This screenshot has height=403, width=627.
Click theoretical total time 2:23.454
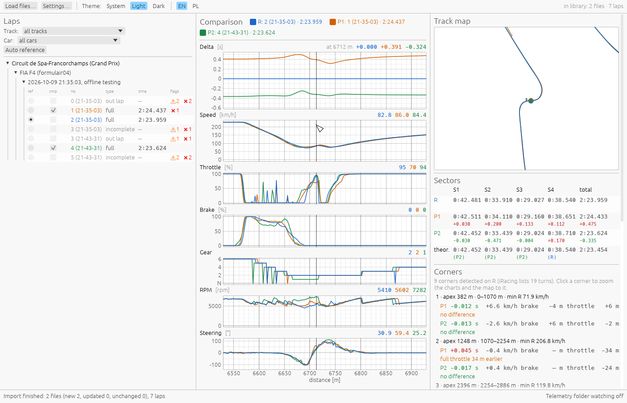click(x=593, y=250)
